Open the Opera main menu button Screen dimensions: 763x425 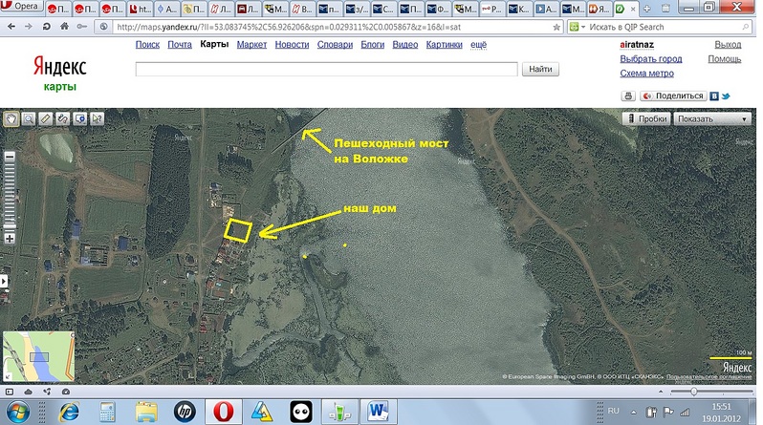[21, 7]
